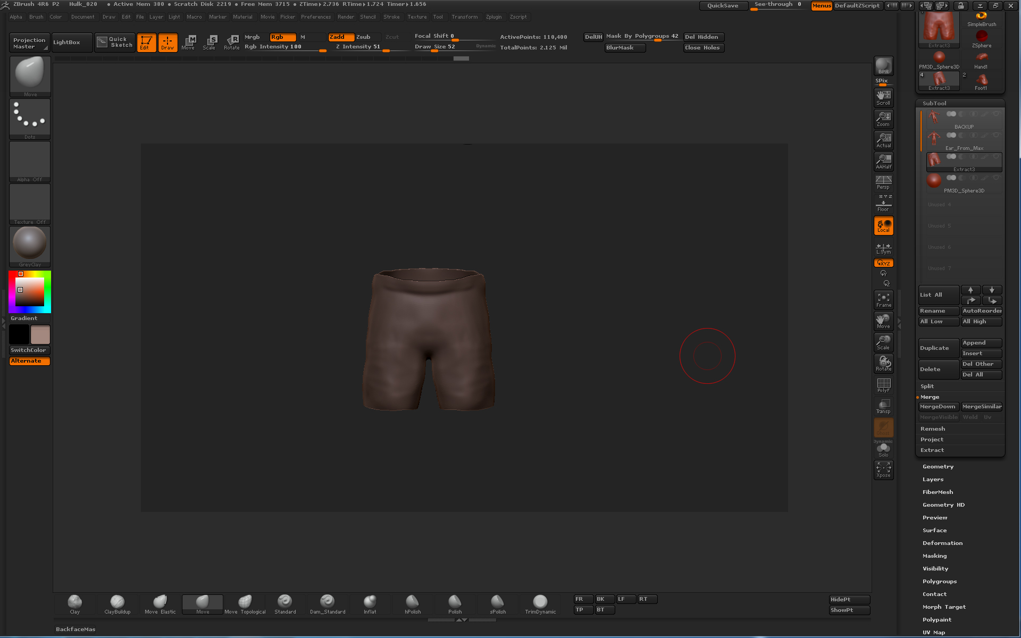Expand the Geometry section
Screen dimensions: 1021x638
click(938, 467)
